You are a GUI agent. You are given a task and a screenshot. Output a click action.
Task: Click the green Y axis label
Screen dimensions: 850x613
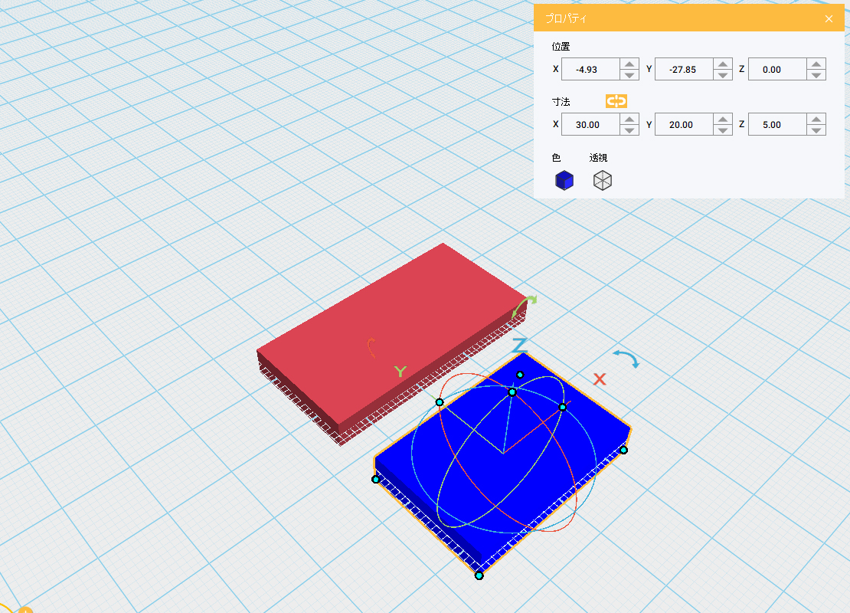(400, 372)
